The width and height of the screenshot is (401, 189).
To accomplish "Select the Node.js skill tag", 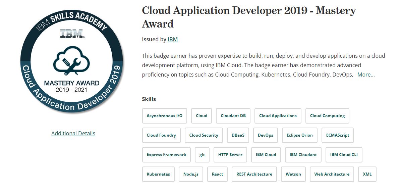I will 191,174.
